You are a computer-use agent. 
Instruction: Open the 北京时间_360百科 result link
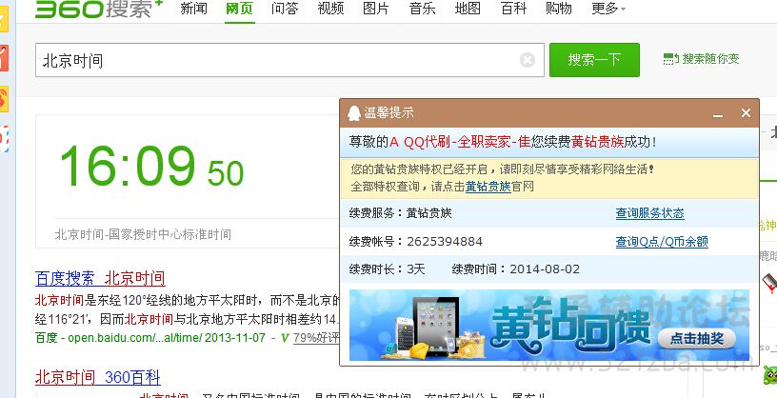click(98, 378)
